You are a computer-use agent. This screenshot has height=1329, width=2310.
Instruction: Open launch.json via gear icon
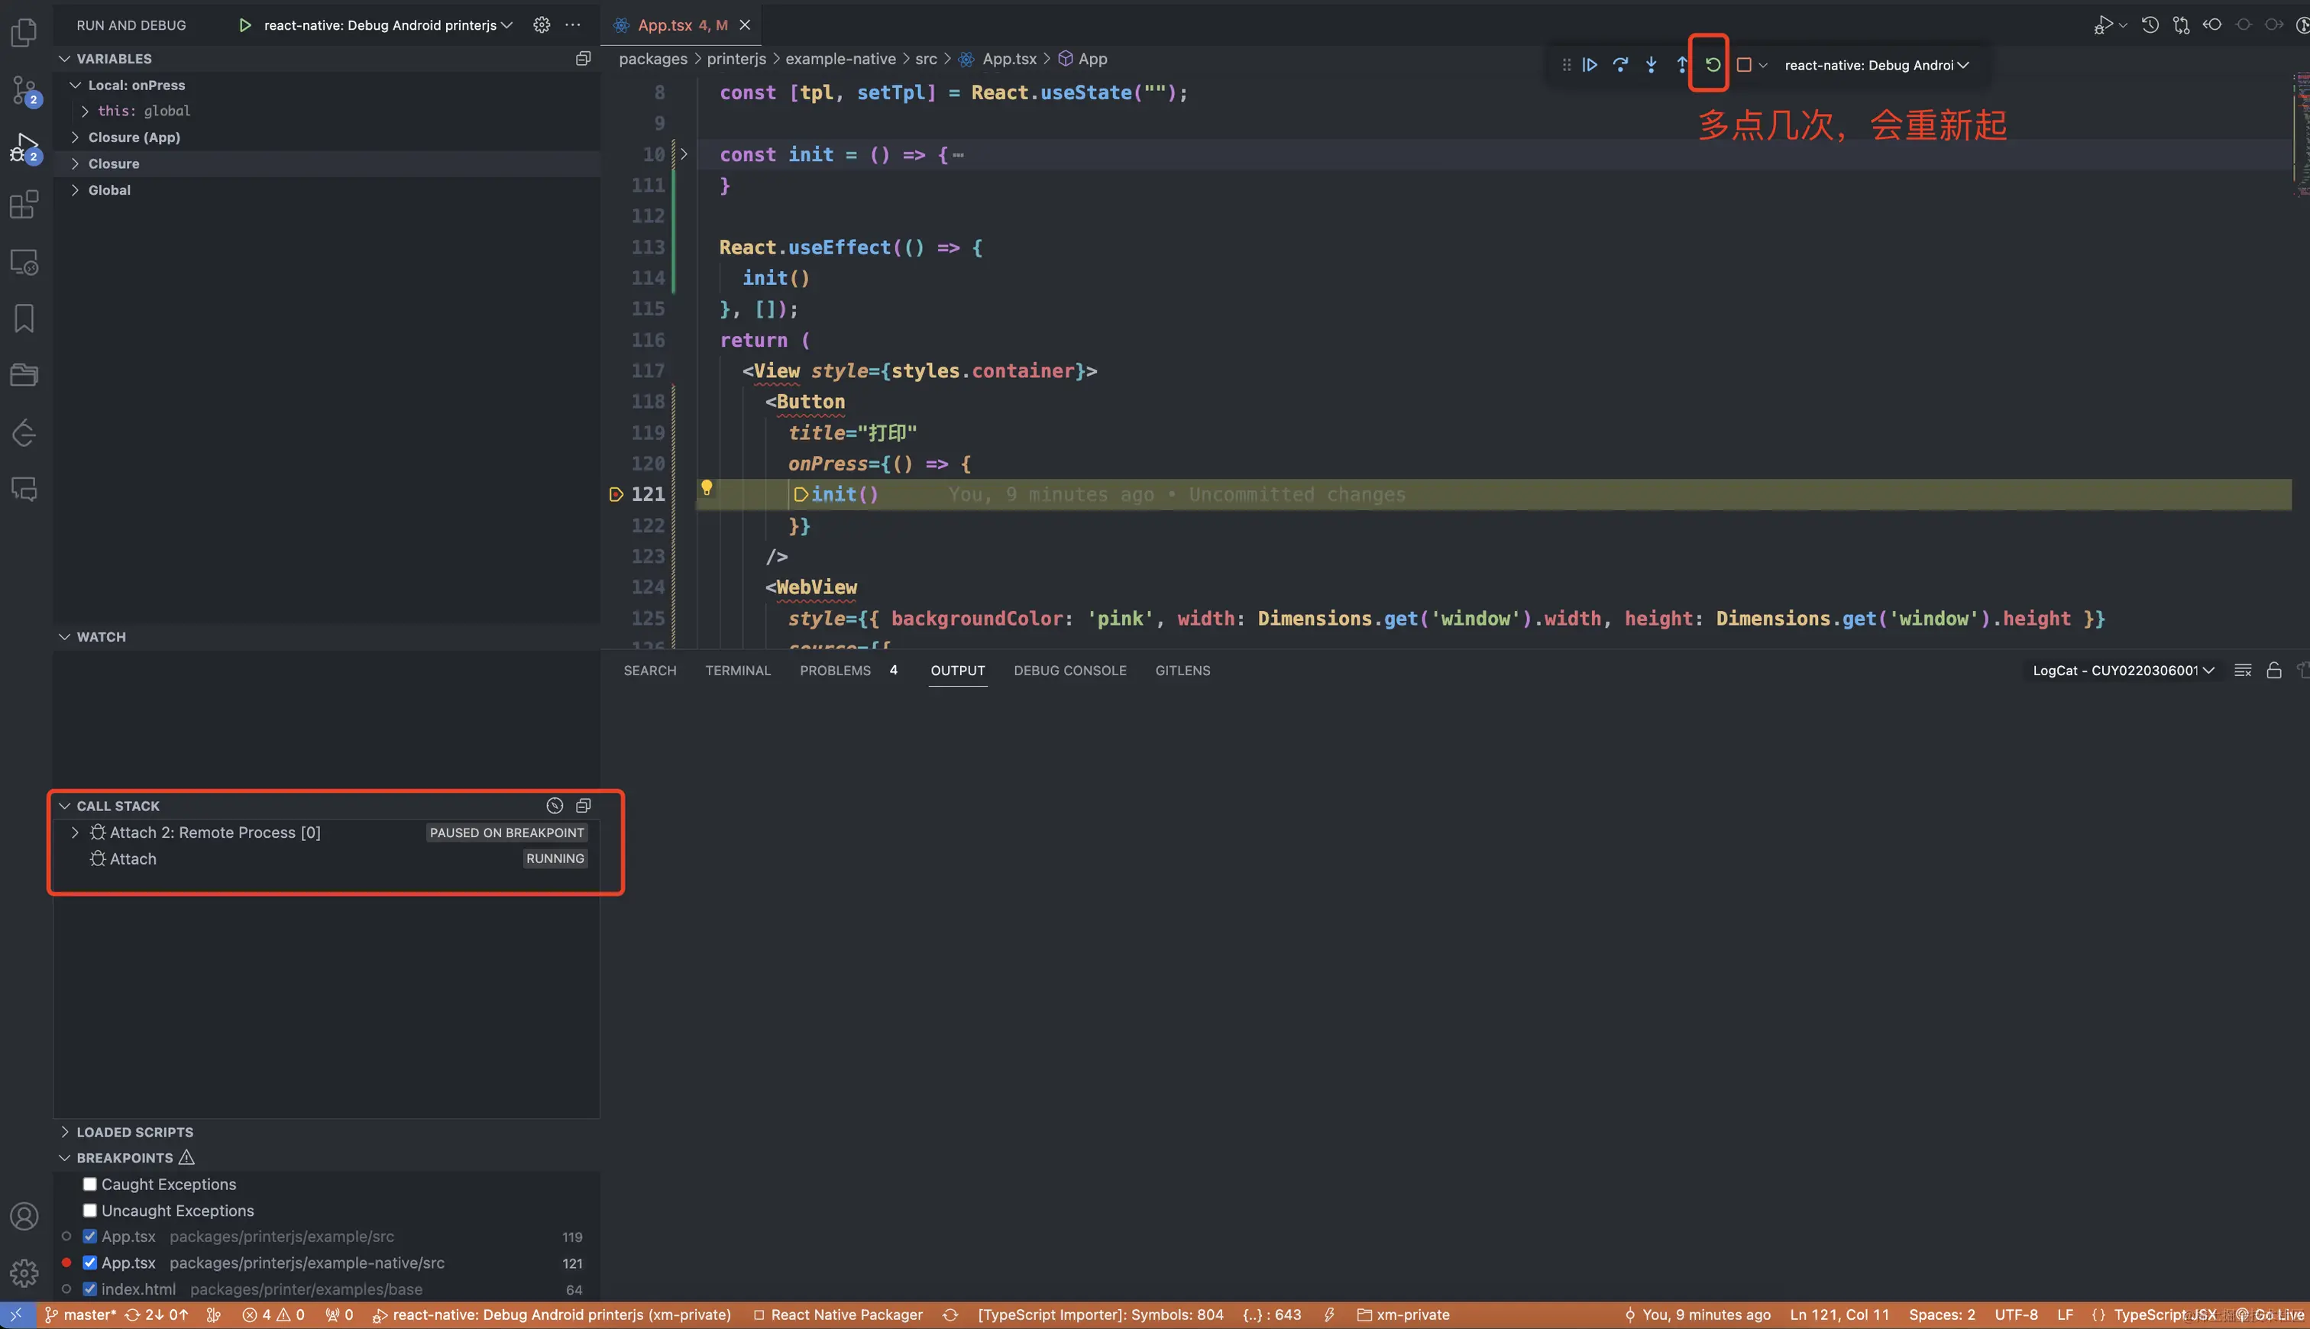[542, 24]
